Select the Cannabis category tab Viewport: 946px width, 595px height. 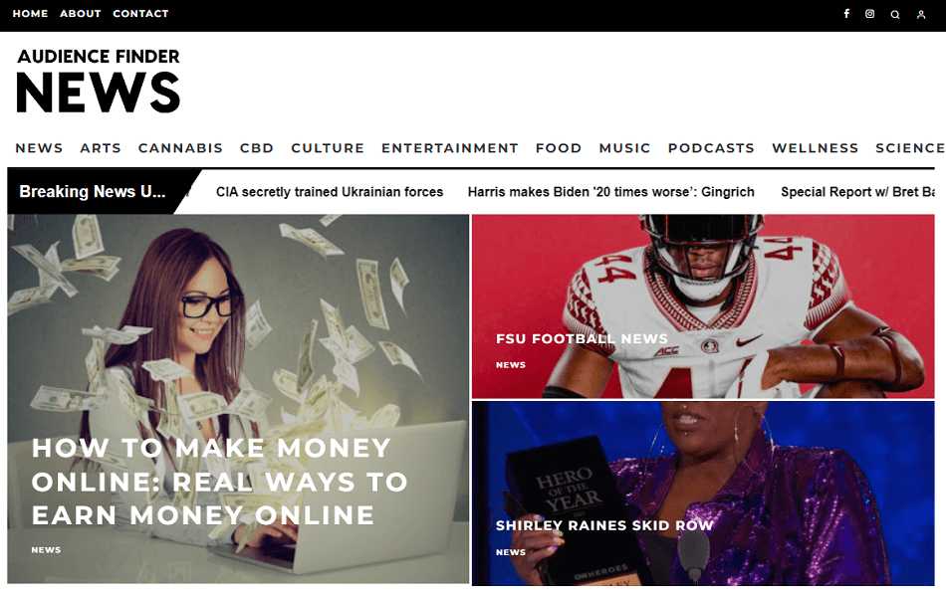[x=180, y=147]
